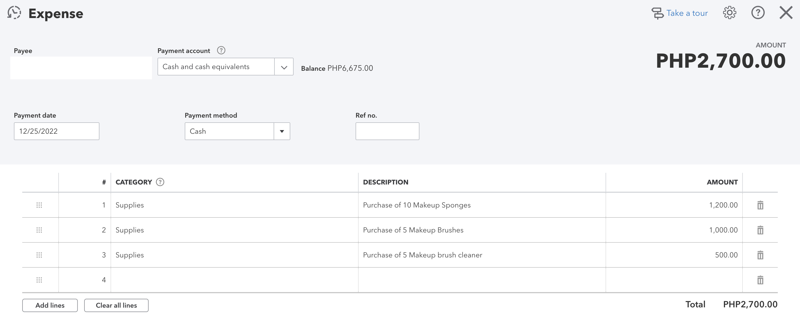Expand the Payment account dropdown

click(x=284, y=67)
